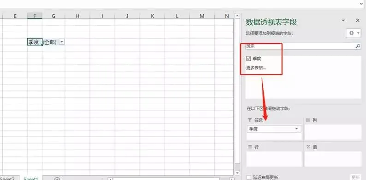Click the 筛选 filter funnel icon
Image resolution: width=366 pixels, height=180 pixels.
[x=249, y=120]
